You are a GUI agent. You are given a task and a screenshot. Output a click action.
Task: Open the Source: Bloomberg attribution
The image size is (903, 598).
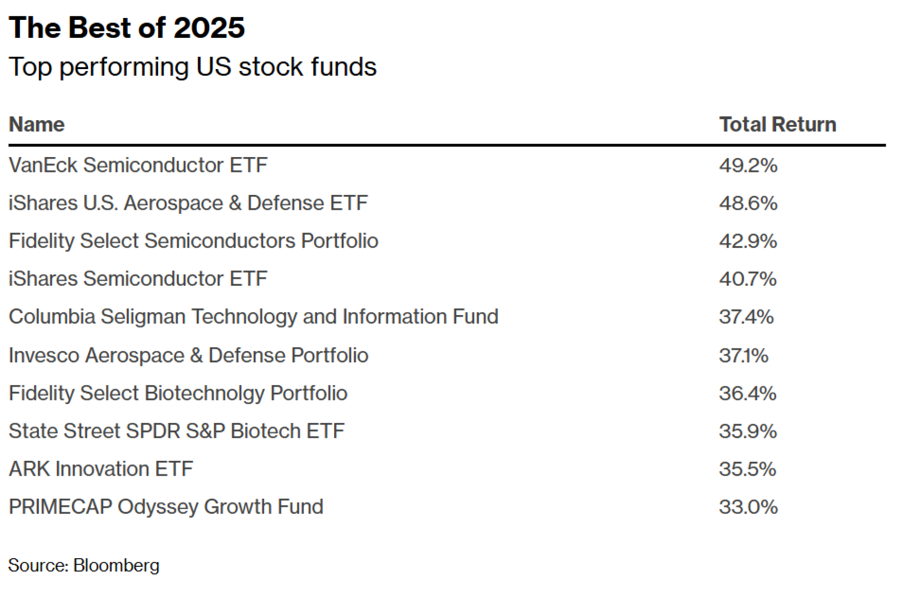tap(84, 566)
